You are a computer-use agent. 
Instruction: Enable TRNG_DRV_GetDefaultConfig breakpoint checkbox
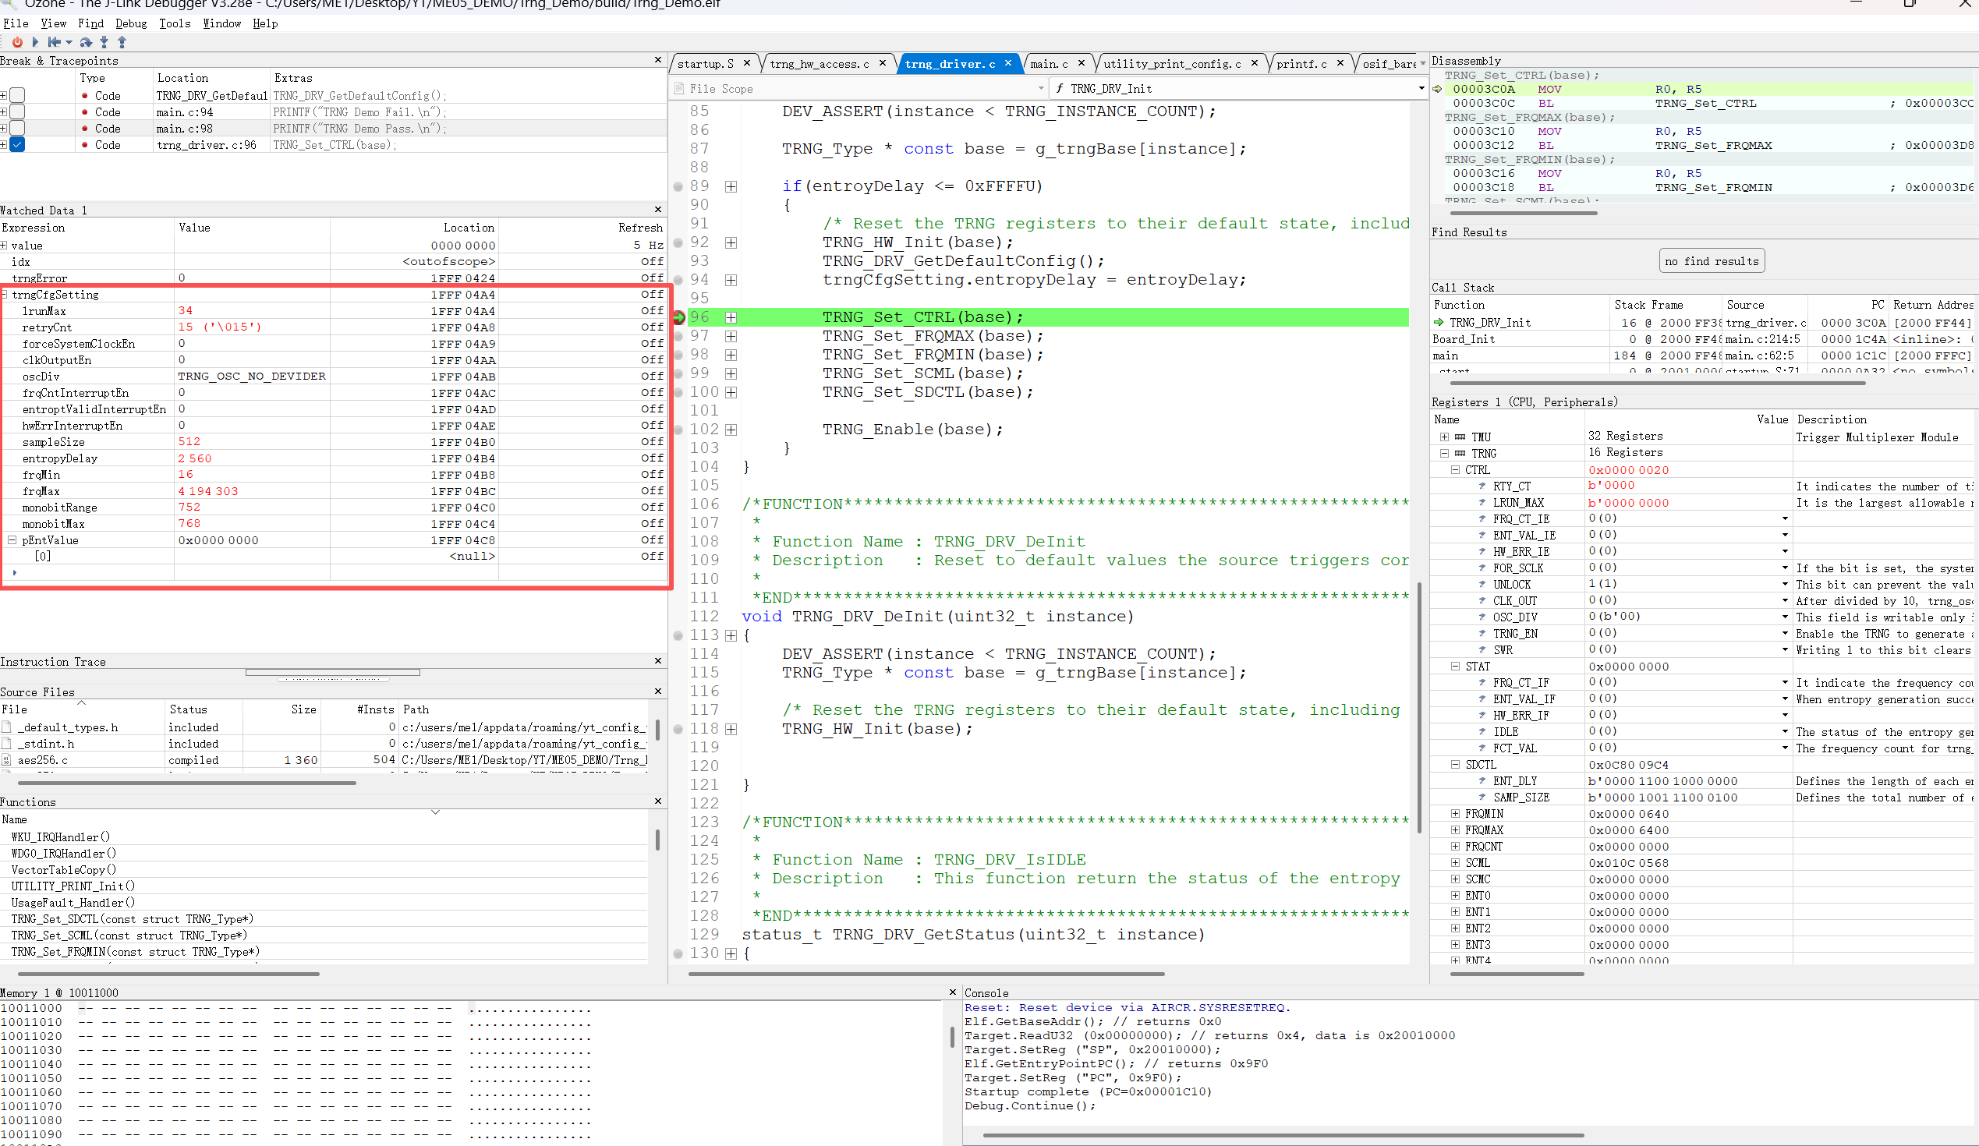click(17, 95)
